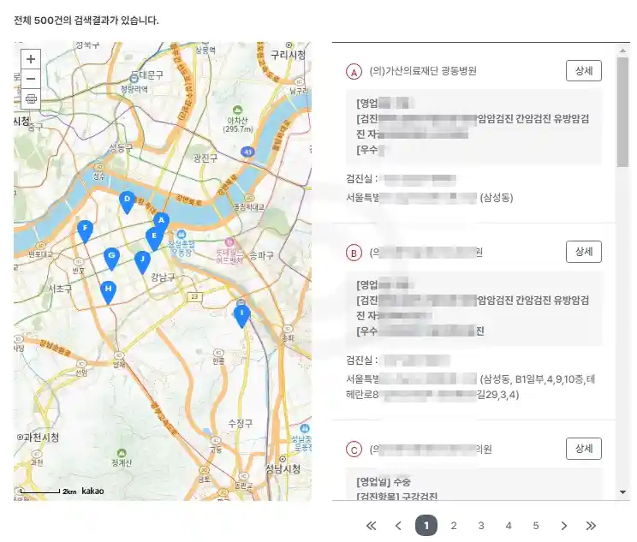Select map pin G
The image size is (637, 542).
pyautogui.click(x=111, y=259)
